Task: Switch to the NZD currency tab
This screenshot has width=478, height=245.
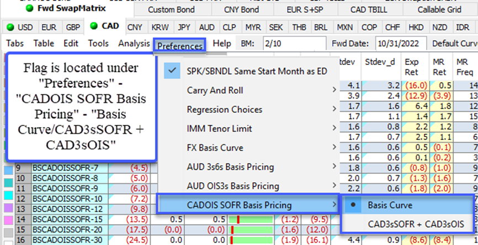Action: (440, 28)
